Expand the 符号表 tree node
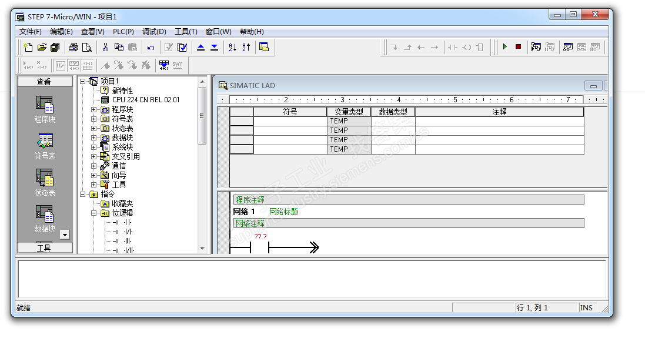Image resolution: width=645 pixels, height=355 pixels. pos(94,119)
